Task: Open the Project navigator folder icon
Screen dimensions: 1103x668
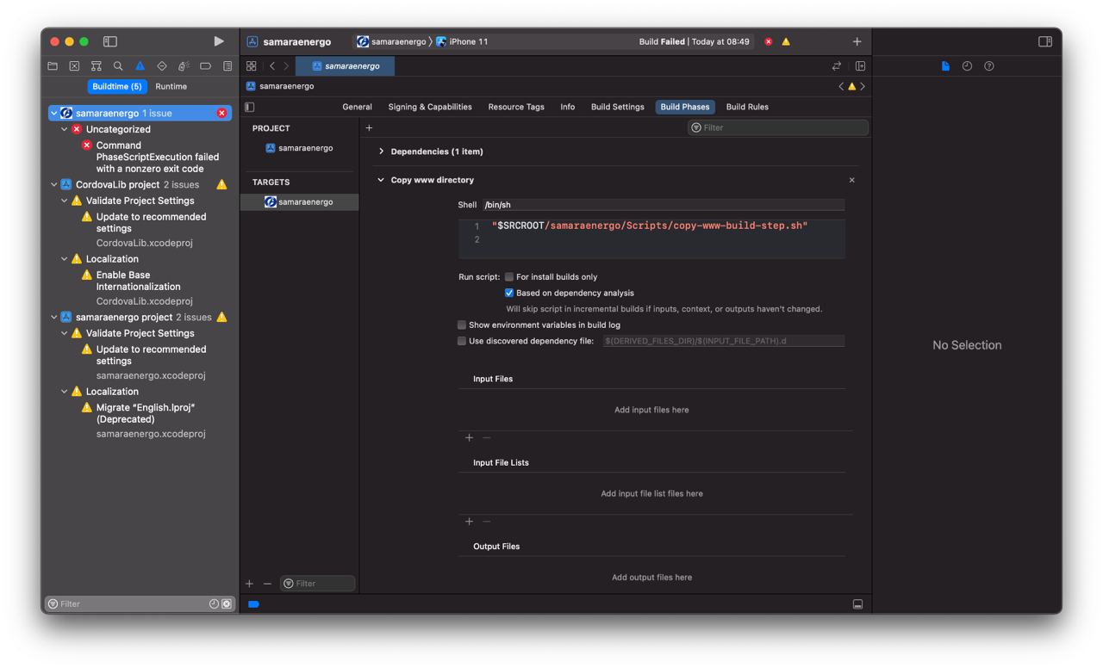Action: 53,66
